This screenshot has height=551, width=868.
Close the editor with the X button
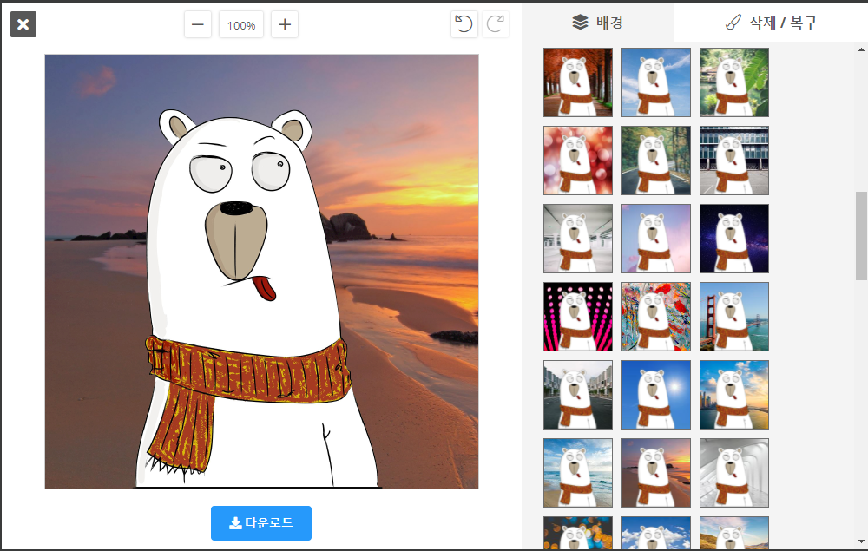pyautogui.click(x=23, y=24)
